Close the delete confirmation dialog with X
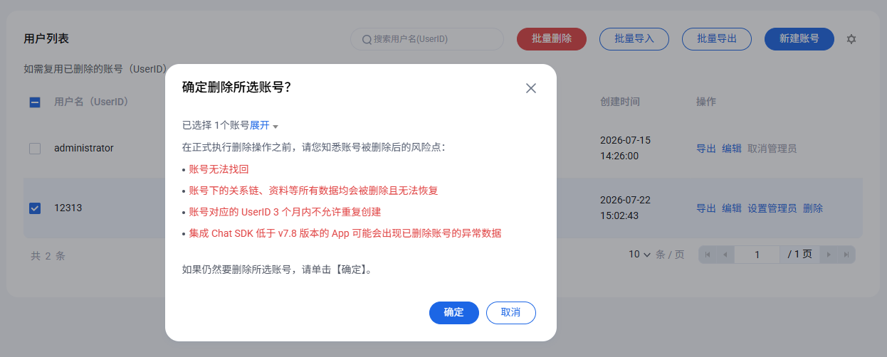 coord(531,88)
